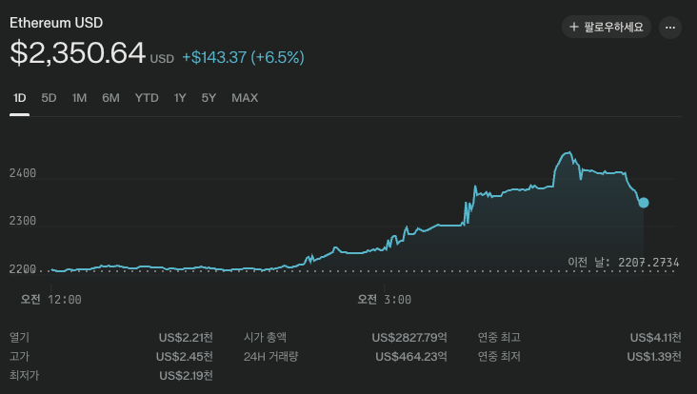Viewport: 697px width, 394px height.
Task: Click the 오전 12:00 time axis label
Action: point(51,300)
